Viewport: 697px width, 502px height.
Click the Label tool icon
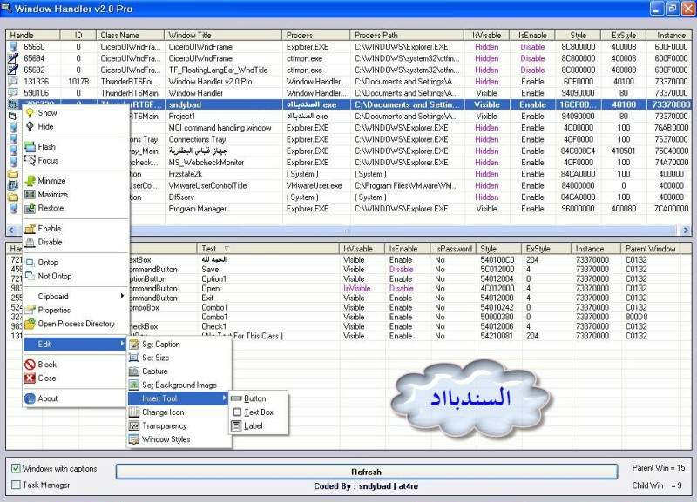click(x=236, y=426)
